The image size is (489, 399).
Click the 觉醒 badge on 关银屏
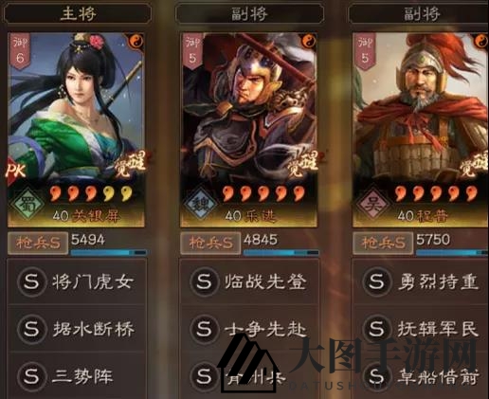[x=131, y=164]
